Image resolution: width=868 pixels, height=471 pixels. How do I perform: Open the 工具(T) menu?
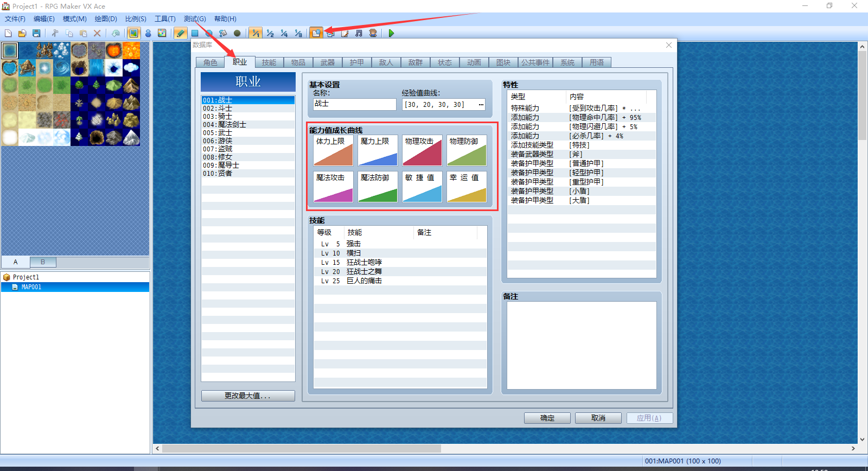pos(165,19)
